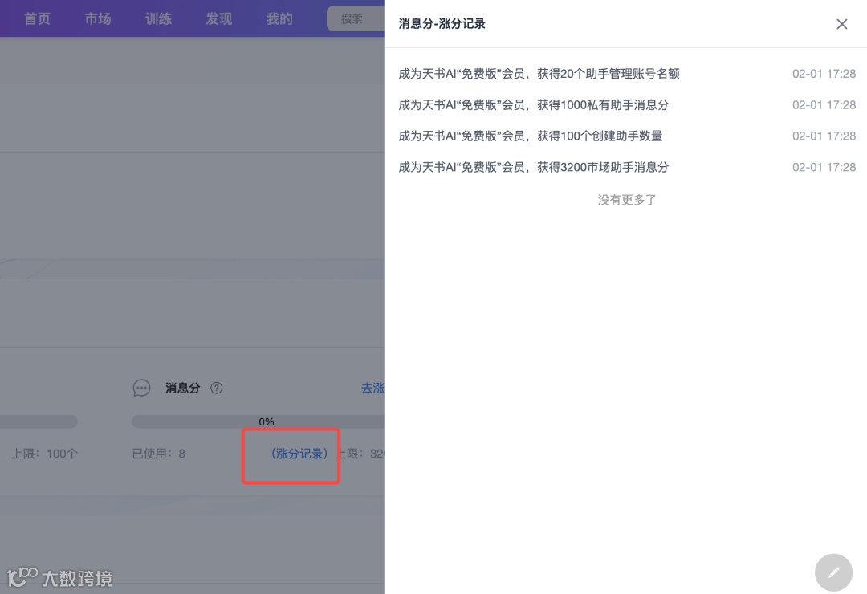The image size is (867, 594).
Task: Select the record about 3200市场助手消息分
Action: 627,167
